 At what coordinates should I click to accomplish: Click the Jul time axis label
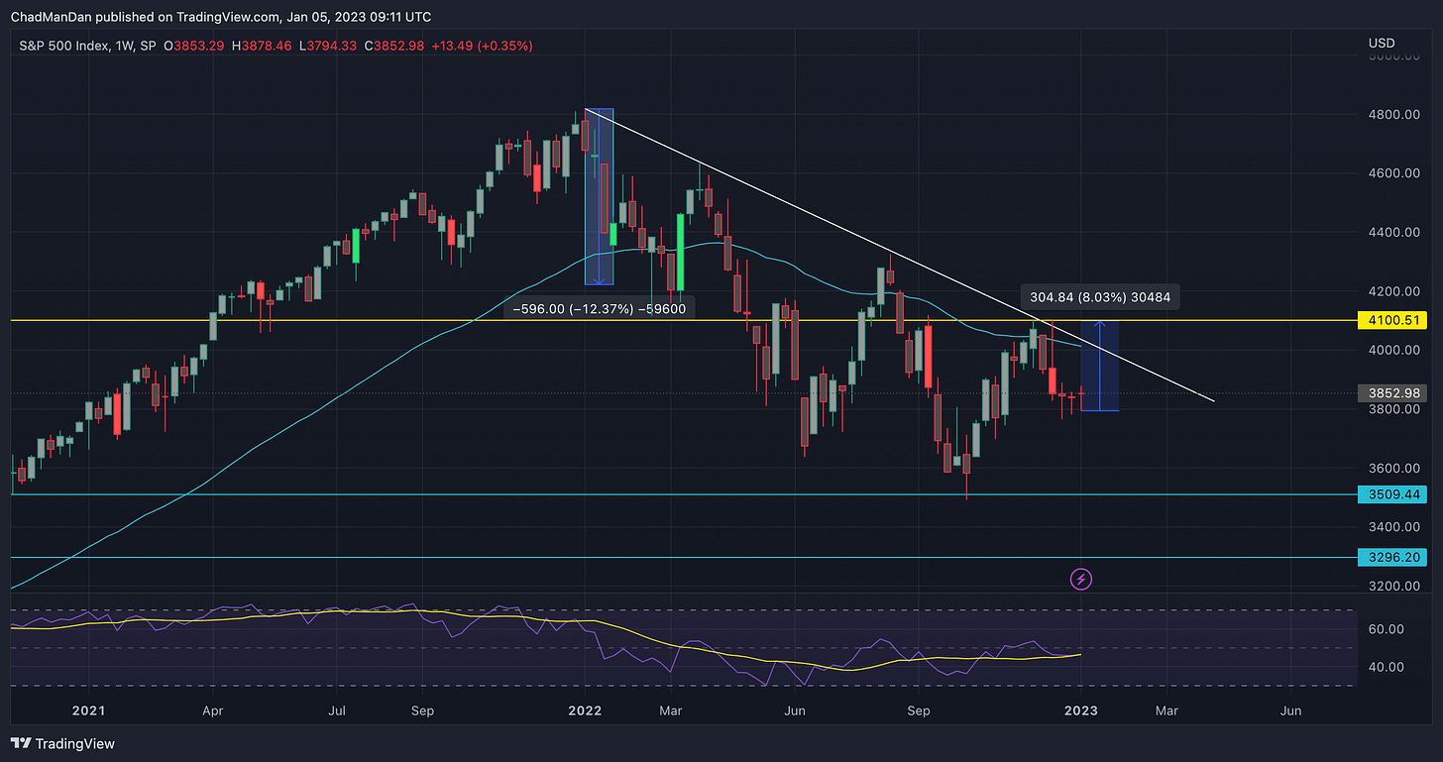click(x=337, y=710)
